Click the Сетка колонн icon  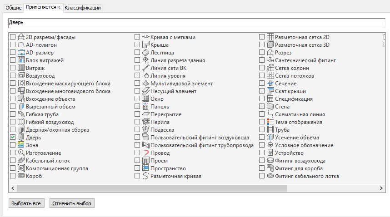point(270,68)
